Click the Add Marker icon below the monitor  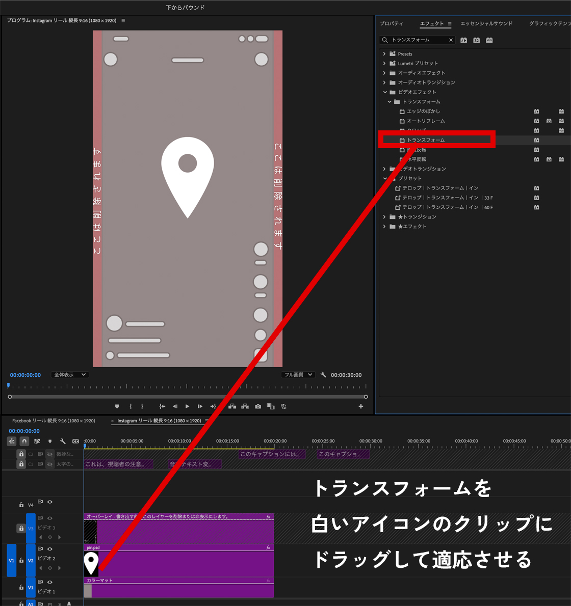[x=117, y=406]
